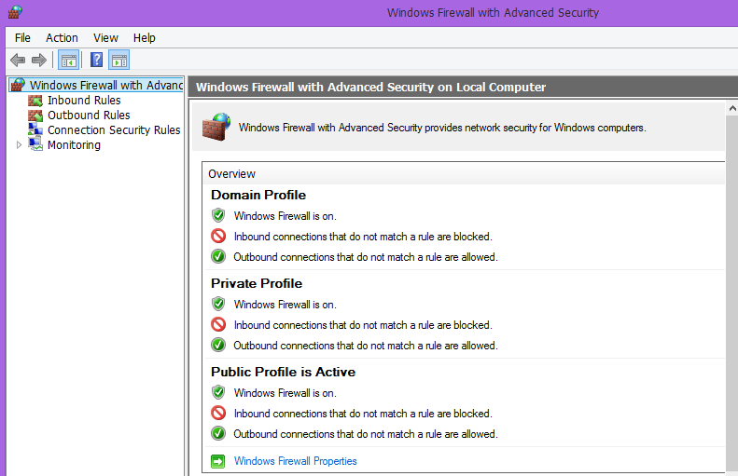Click Domain Profile 'Windows Firewall is on.' text

[285, 216]
